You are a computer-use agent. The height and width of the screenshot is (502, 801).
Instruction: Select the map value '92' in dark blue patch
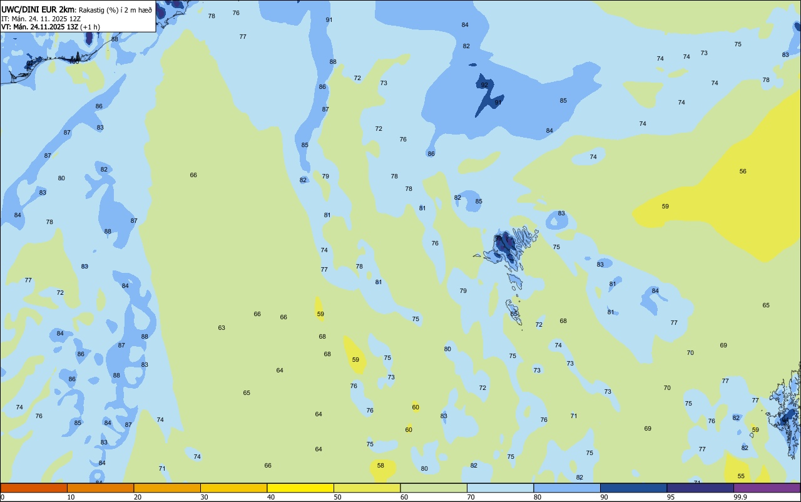point(484,85)
